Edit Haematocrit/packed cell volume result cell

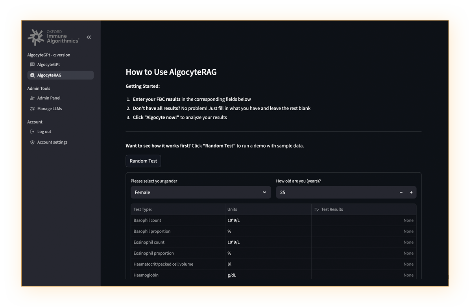pyautogui.click(x=364, y=264)
